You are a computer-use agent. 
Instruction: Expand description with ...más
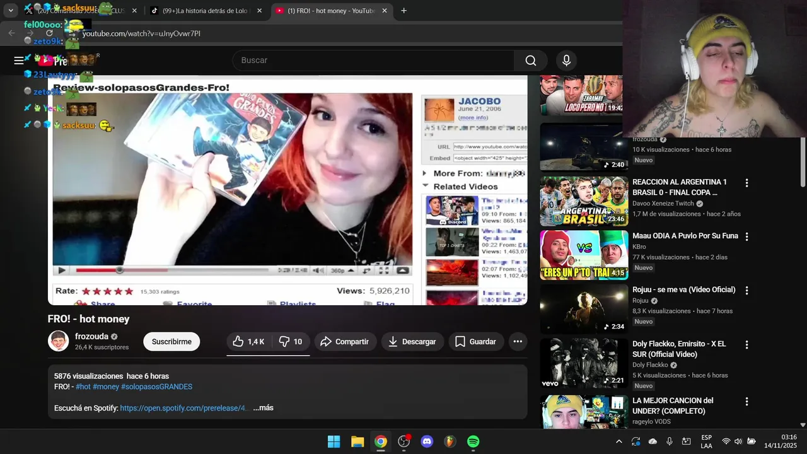pos(263,408)
